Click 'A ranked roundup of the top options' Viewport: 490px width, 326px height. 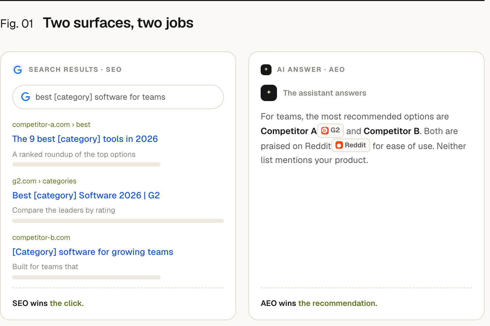(74, 154)
